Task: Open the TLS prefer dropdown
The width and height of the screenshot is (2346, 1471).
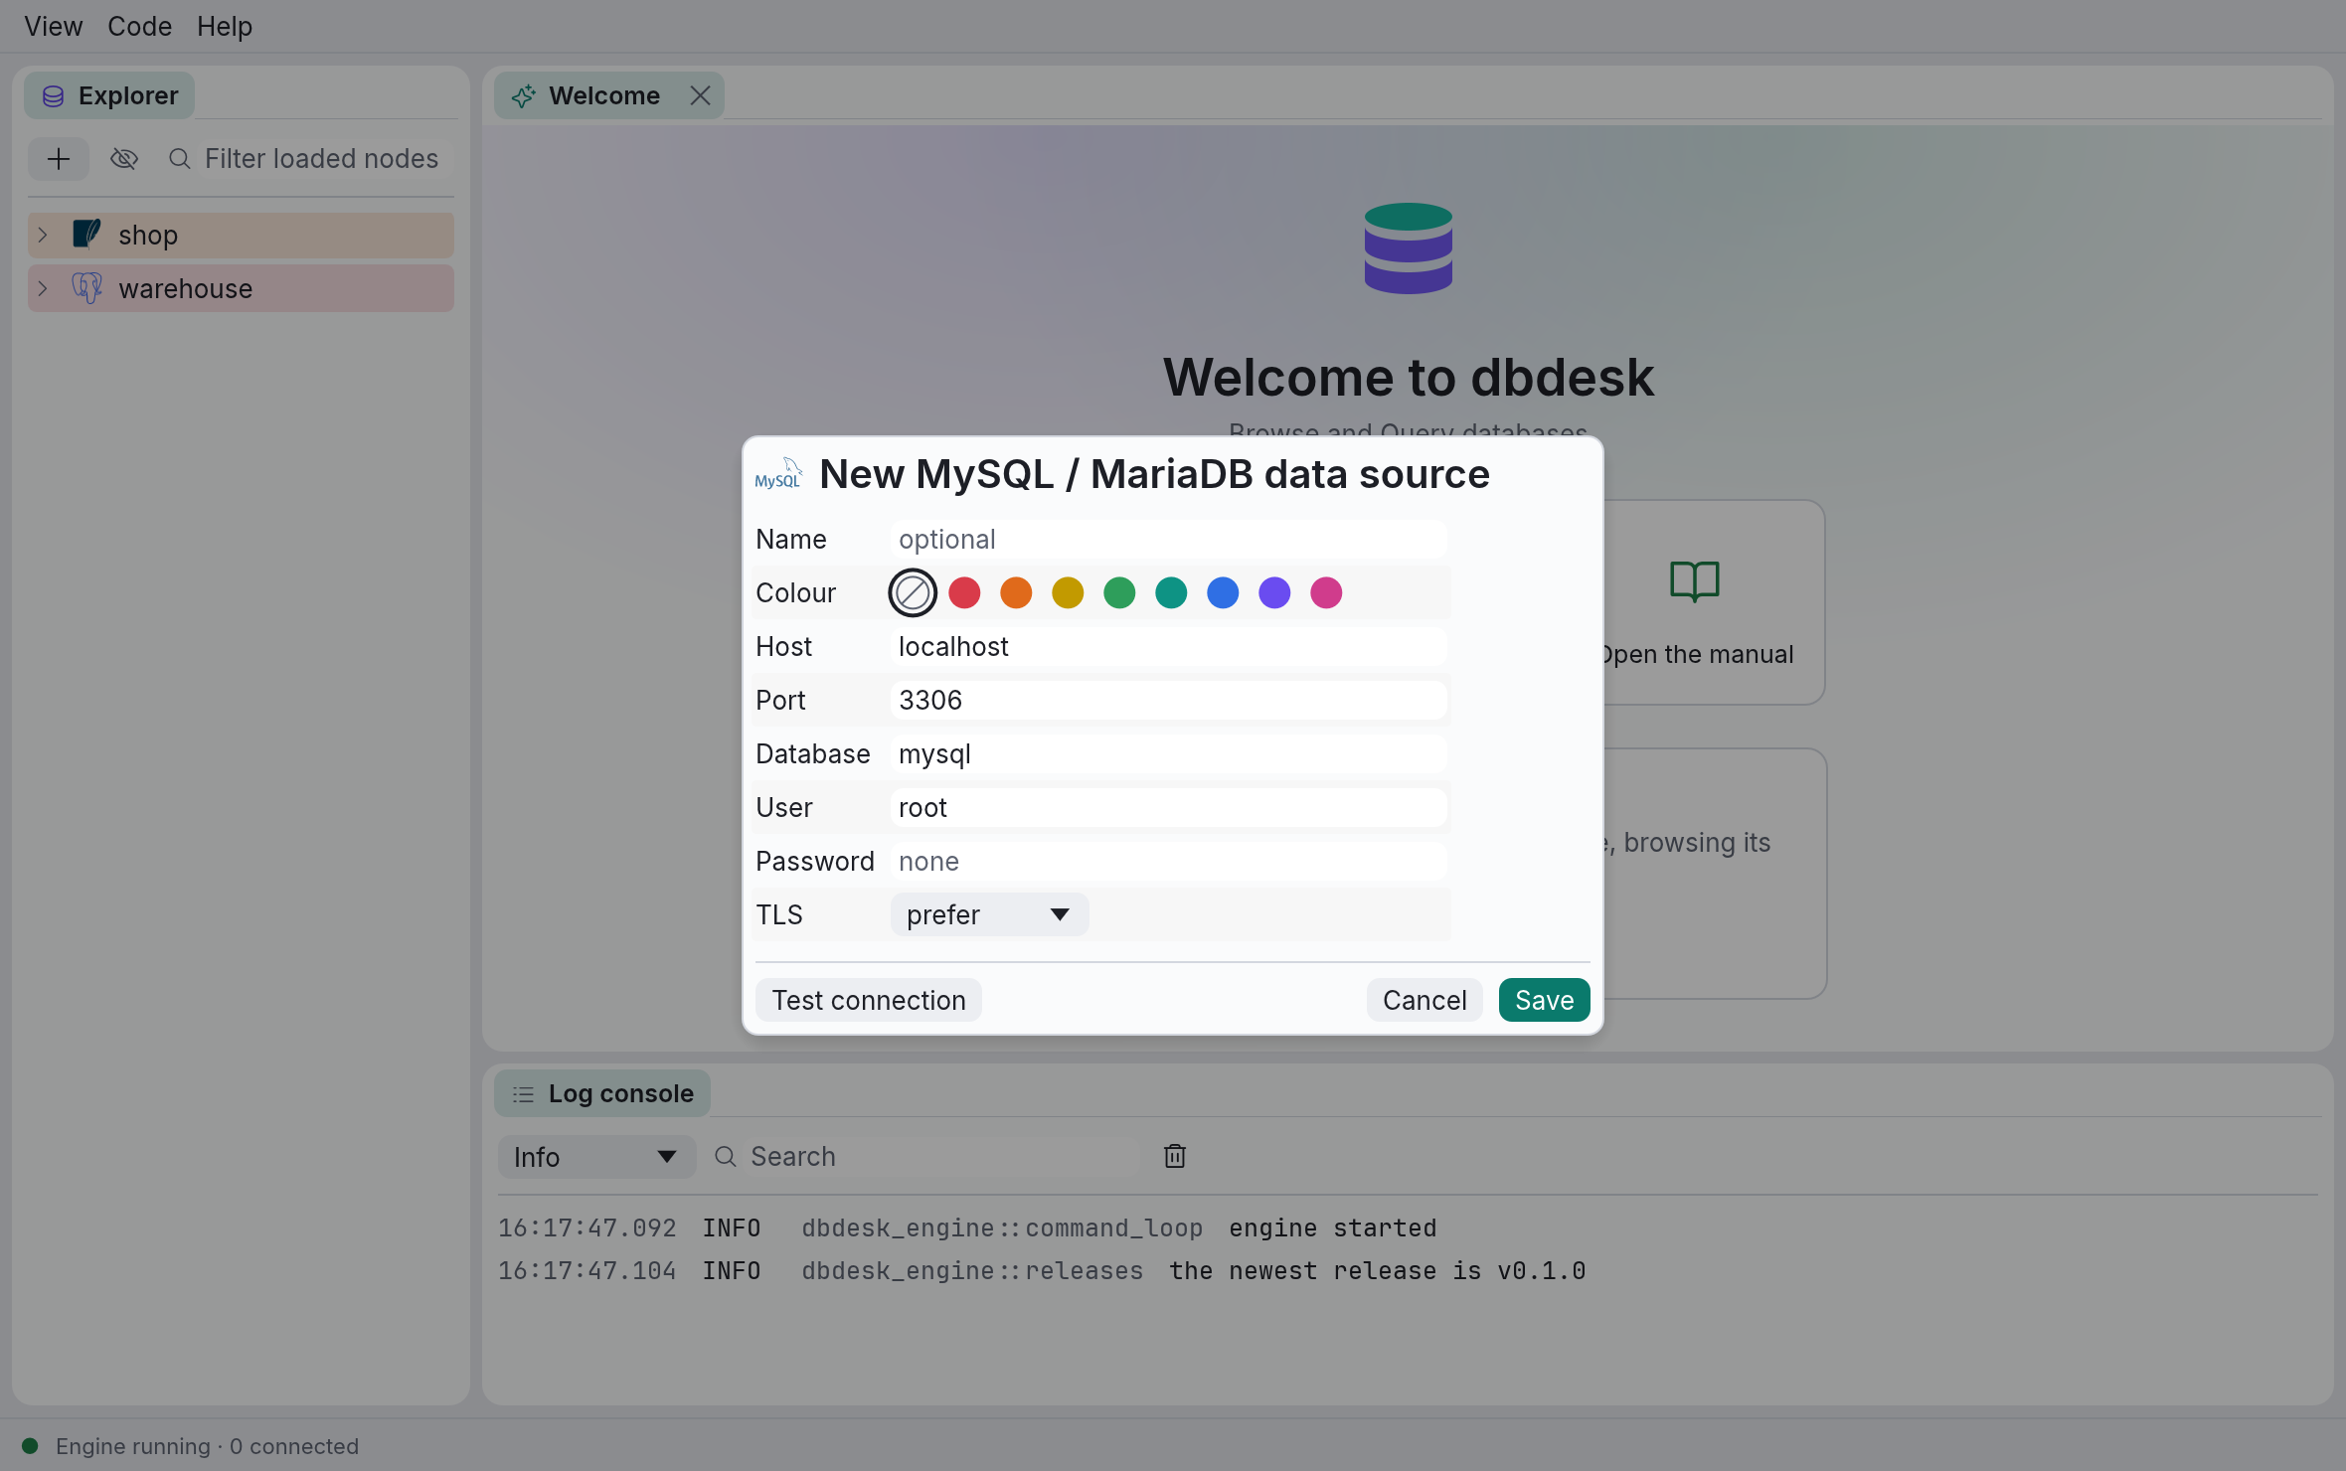Action: pyautogui.click(x=989, y=914)
